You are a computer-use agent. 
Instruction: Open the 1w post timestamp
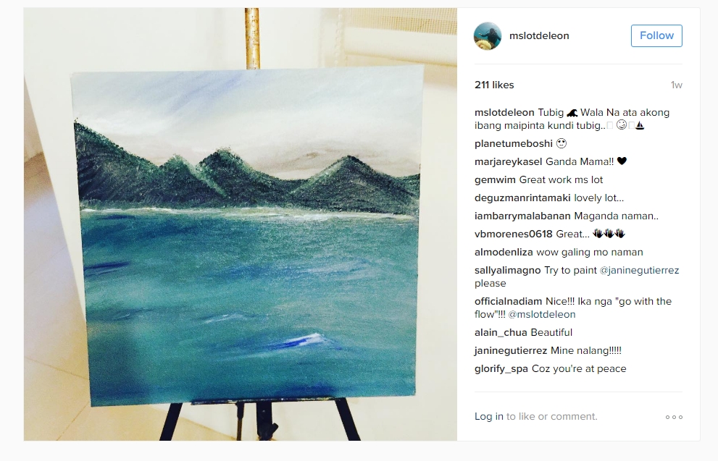[x=676, y=85]
